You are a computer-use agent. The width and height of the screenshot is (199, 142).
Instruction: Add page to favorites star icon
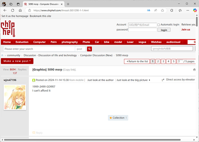[162, 10]
